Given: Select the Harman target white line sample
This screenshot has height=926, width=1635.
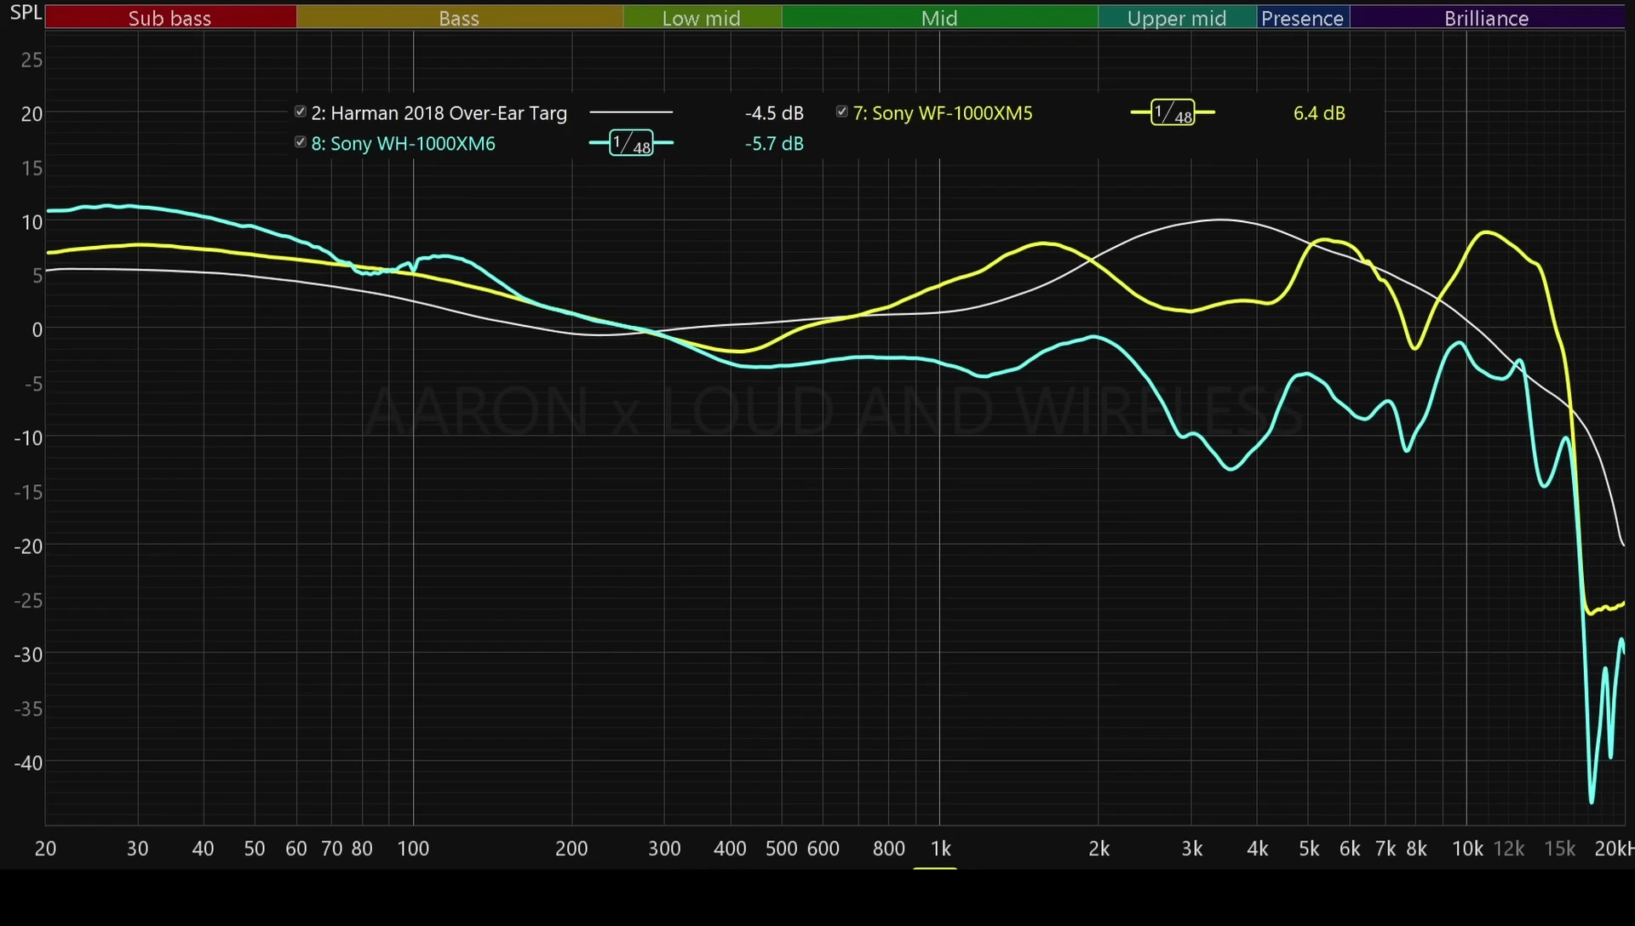Looking at the screenshot, I should pyautogui.click(x=631, y=112).
